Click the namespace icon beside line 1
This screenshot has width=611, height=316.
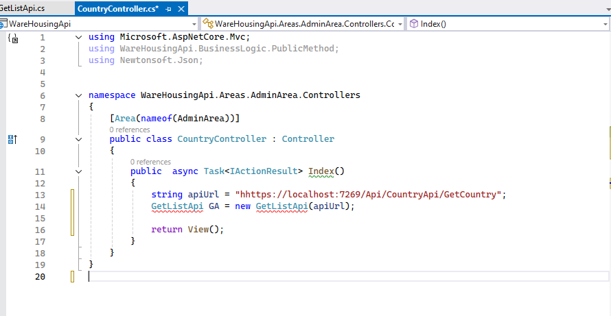(x=13, y=38)
